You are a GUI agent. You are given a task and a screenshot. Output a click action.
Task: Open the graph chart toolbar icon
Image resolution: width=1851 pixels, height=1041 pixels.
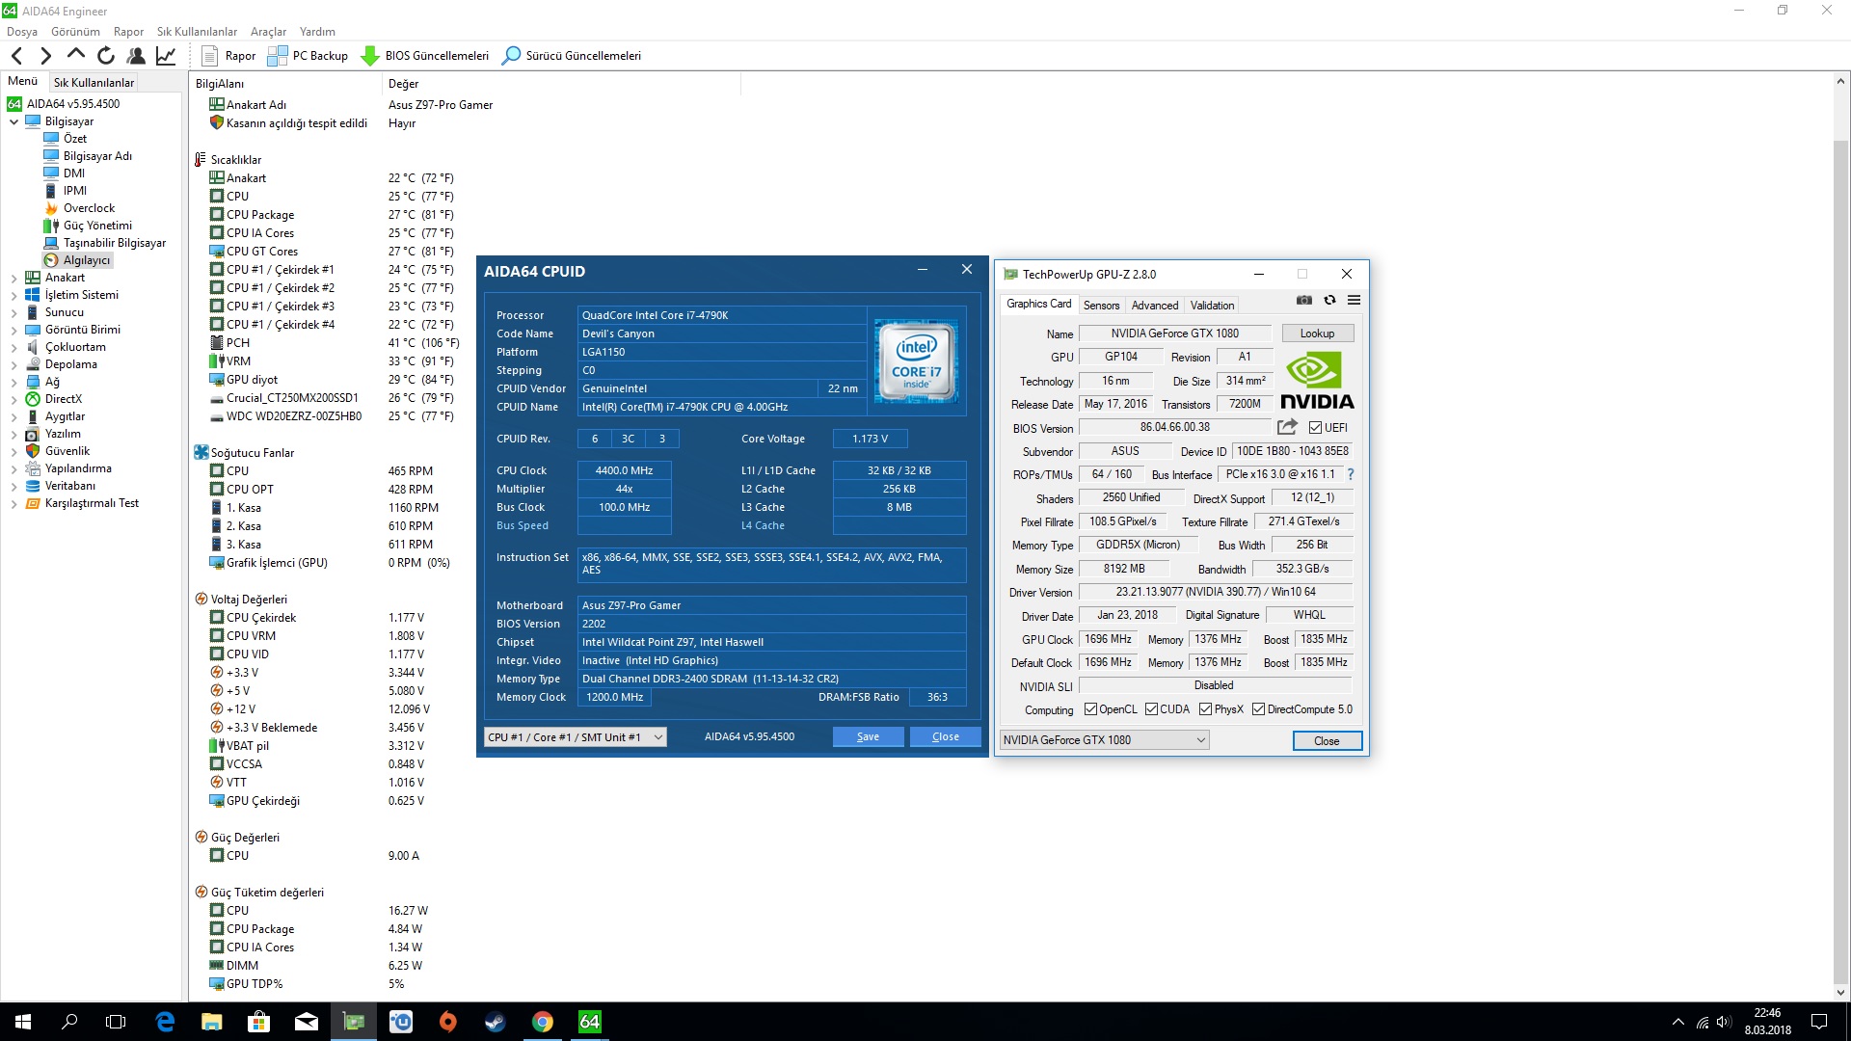click(166, 56)
